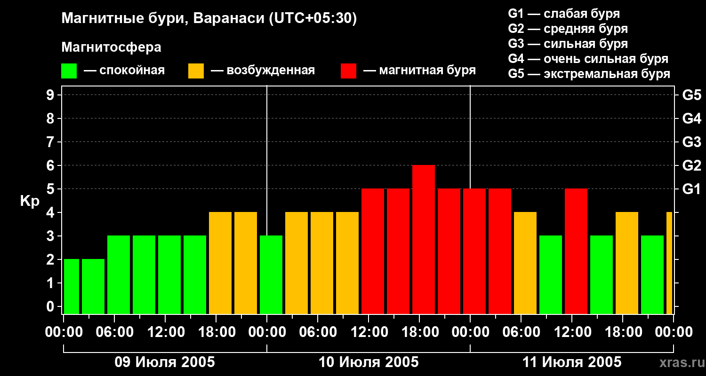Click the «Kp» axis label
The width and height of the screenshot is (706, 376).
pyautogui.click(x=30, y=201)
